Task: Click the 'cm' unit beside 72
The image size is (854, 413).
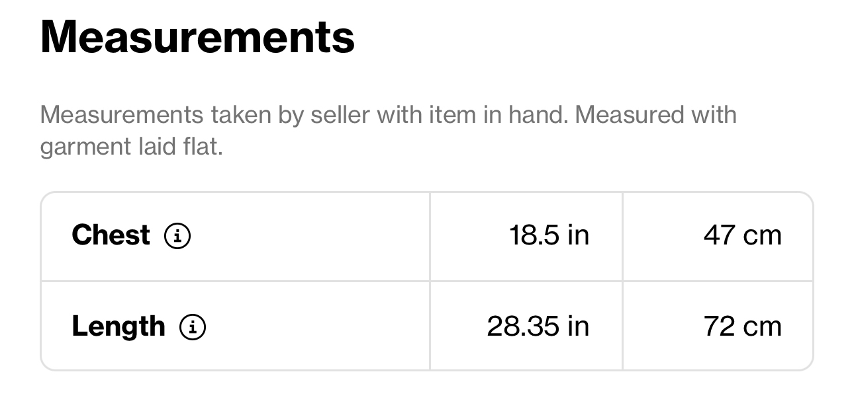Action: [x=762, y=326]
